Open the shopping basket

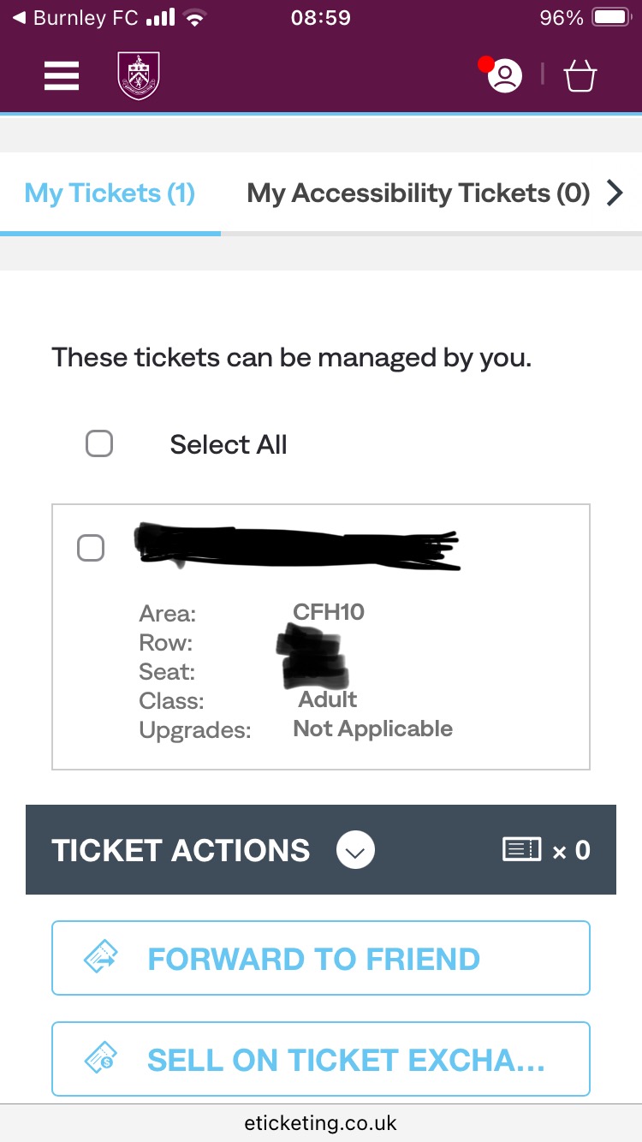pyautogui.click(x=580, y=77)
